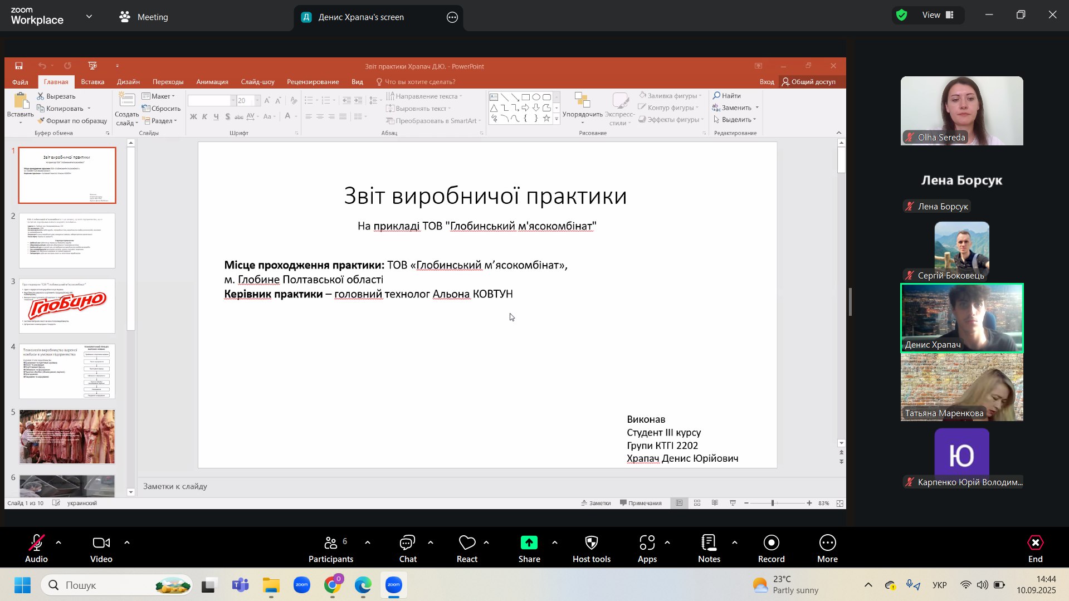Start meeting recording with Record button

pyautogui.click(x=771, y=549)
